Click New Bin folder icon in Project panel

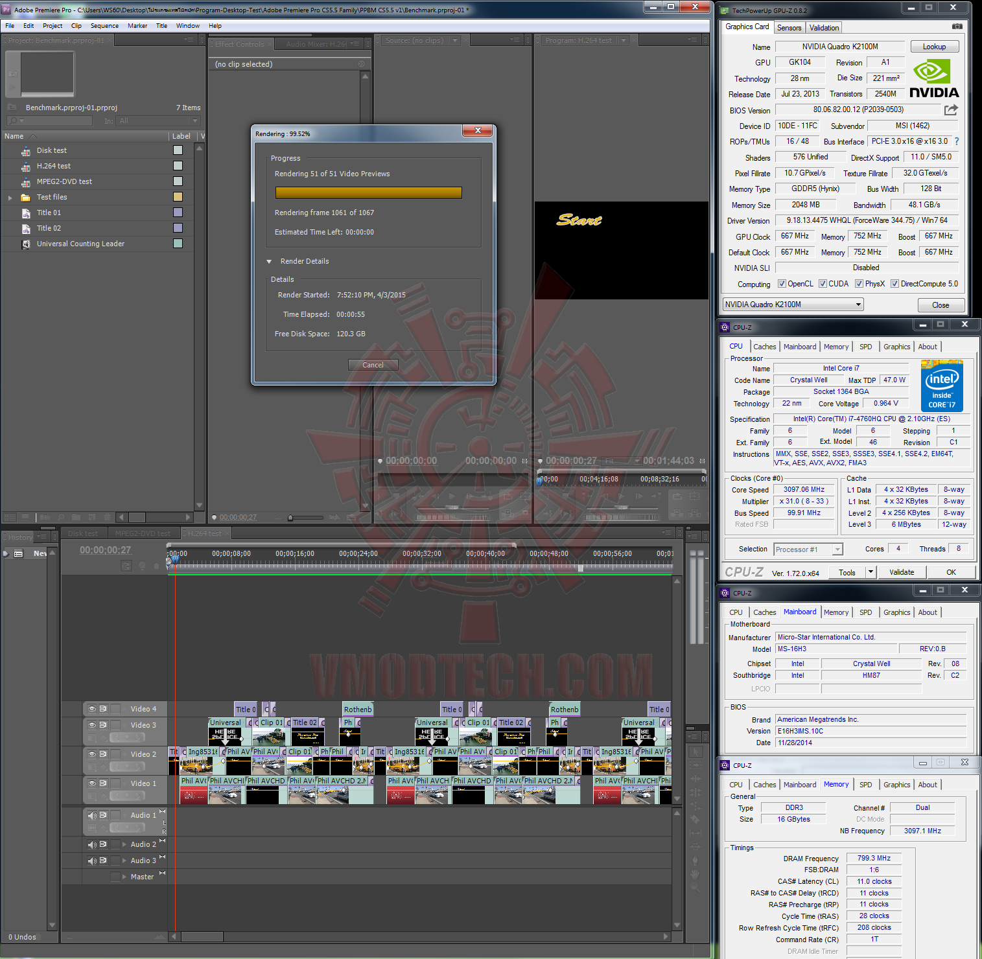pyautogui.click(x=76, y=517)
